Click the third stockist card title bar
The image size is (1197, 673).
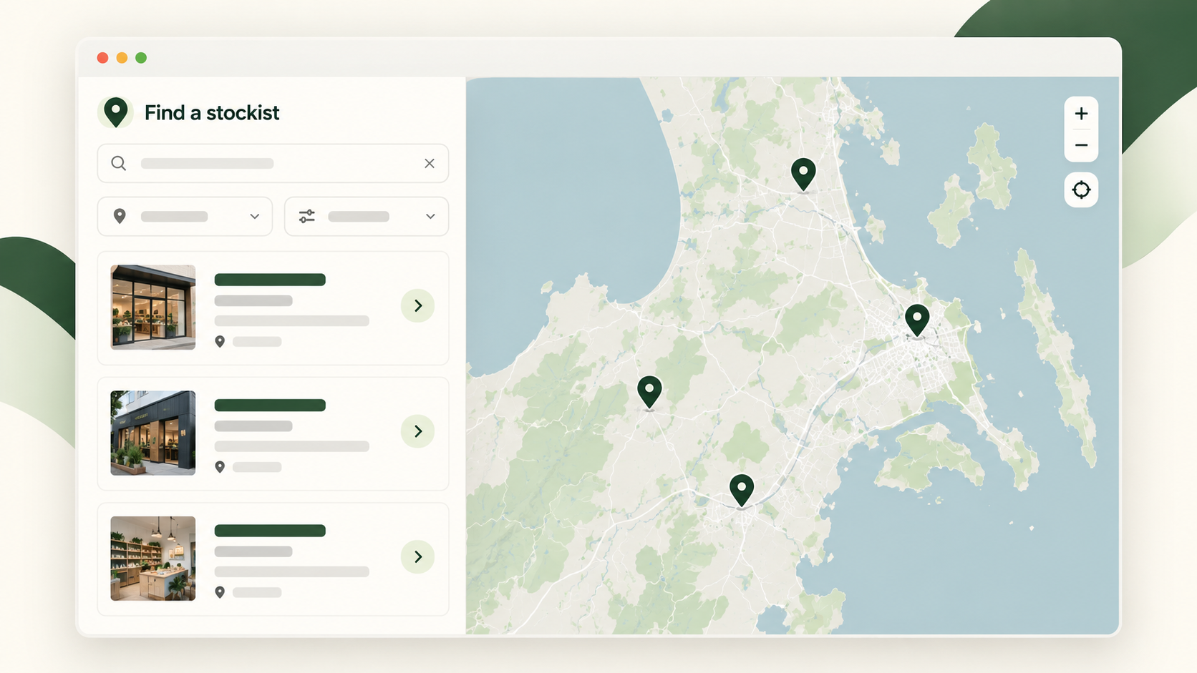[270, 530]
